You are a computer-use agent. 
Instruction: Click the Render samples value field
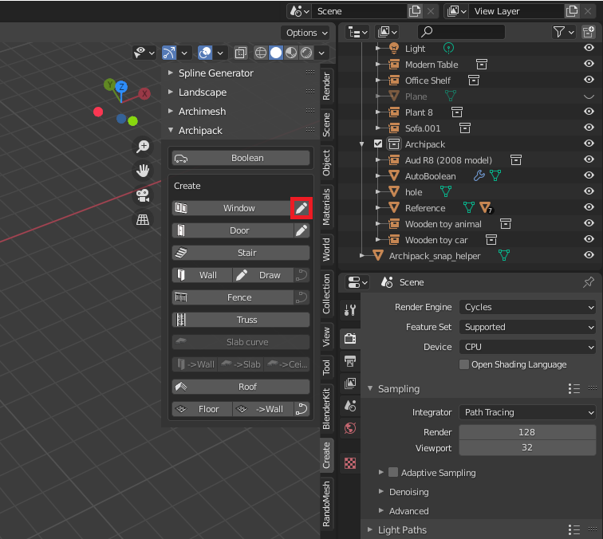pyautogui.click(x=526, y=432)
